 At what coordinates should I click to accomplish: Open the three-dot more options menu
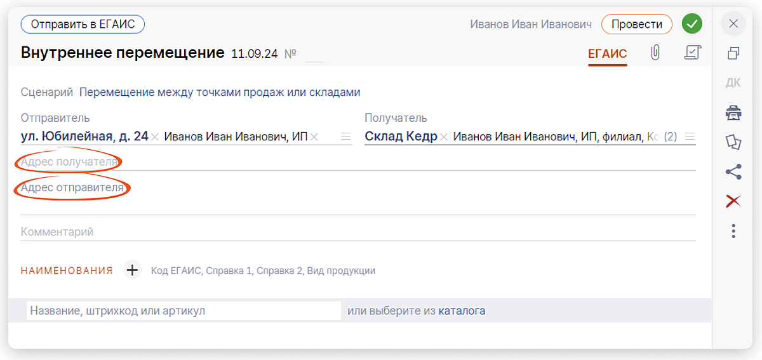tap(733, 231)
